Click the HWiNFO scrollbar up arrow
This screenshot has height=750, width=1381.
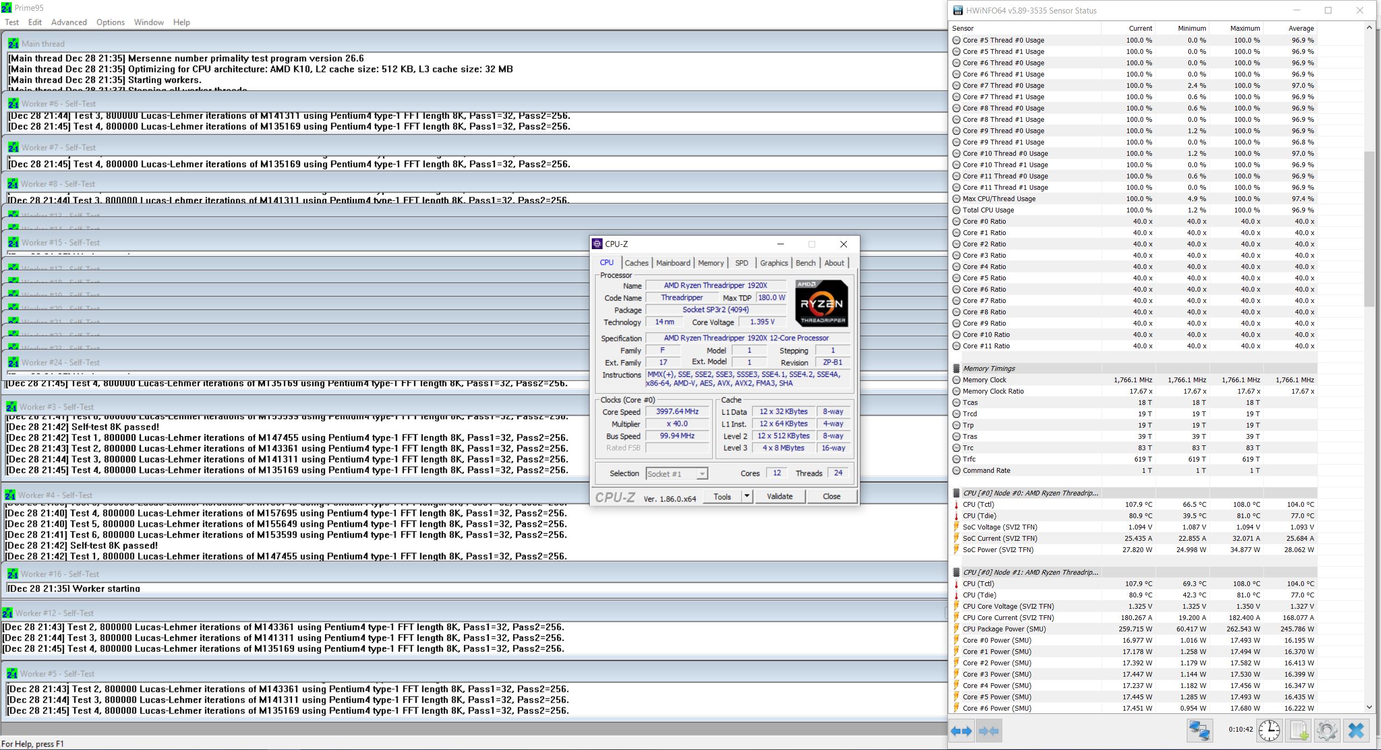point(1369,27)
